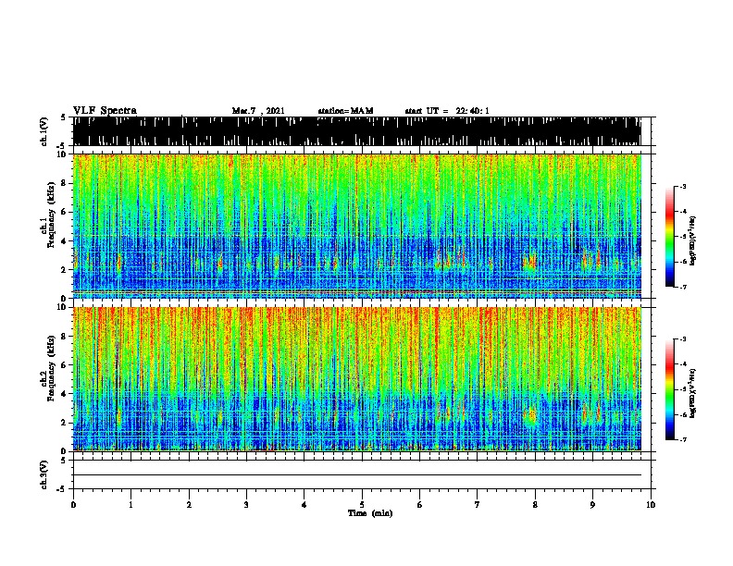Click the ch.1 spectrogram plot
Image resolution: width=733 pixels, height=566 pixels.
pyautogui.click(x=357, y=226)
